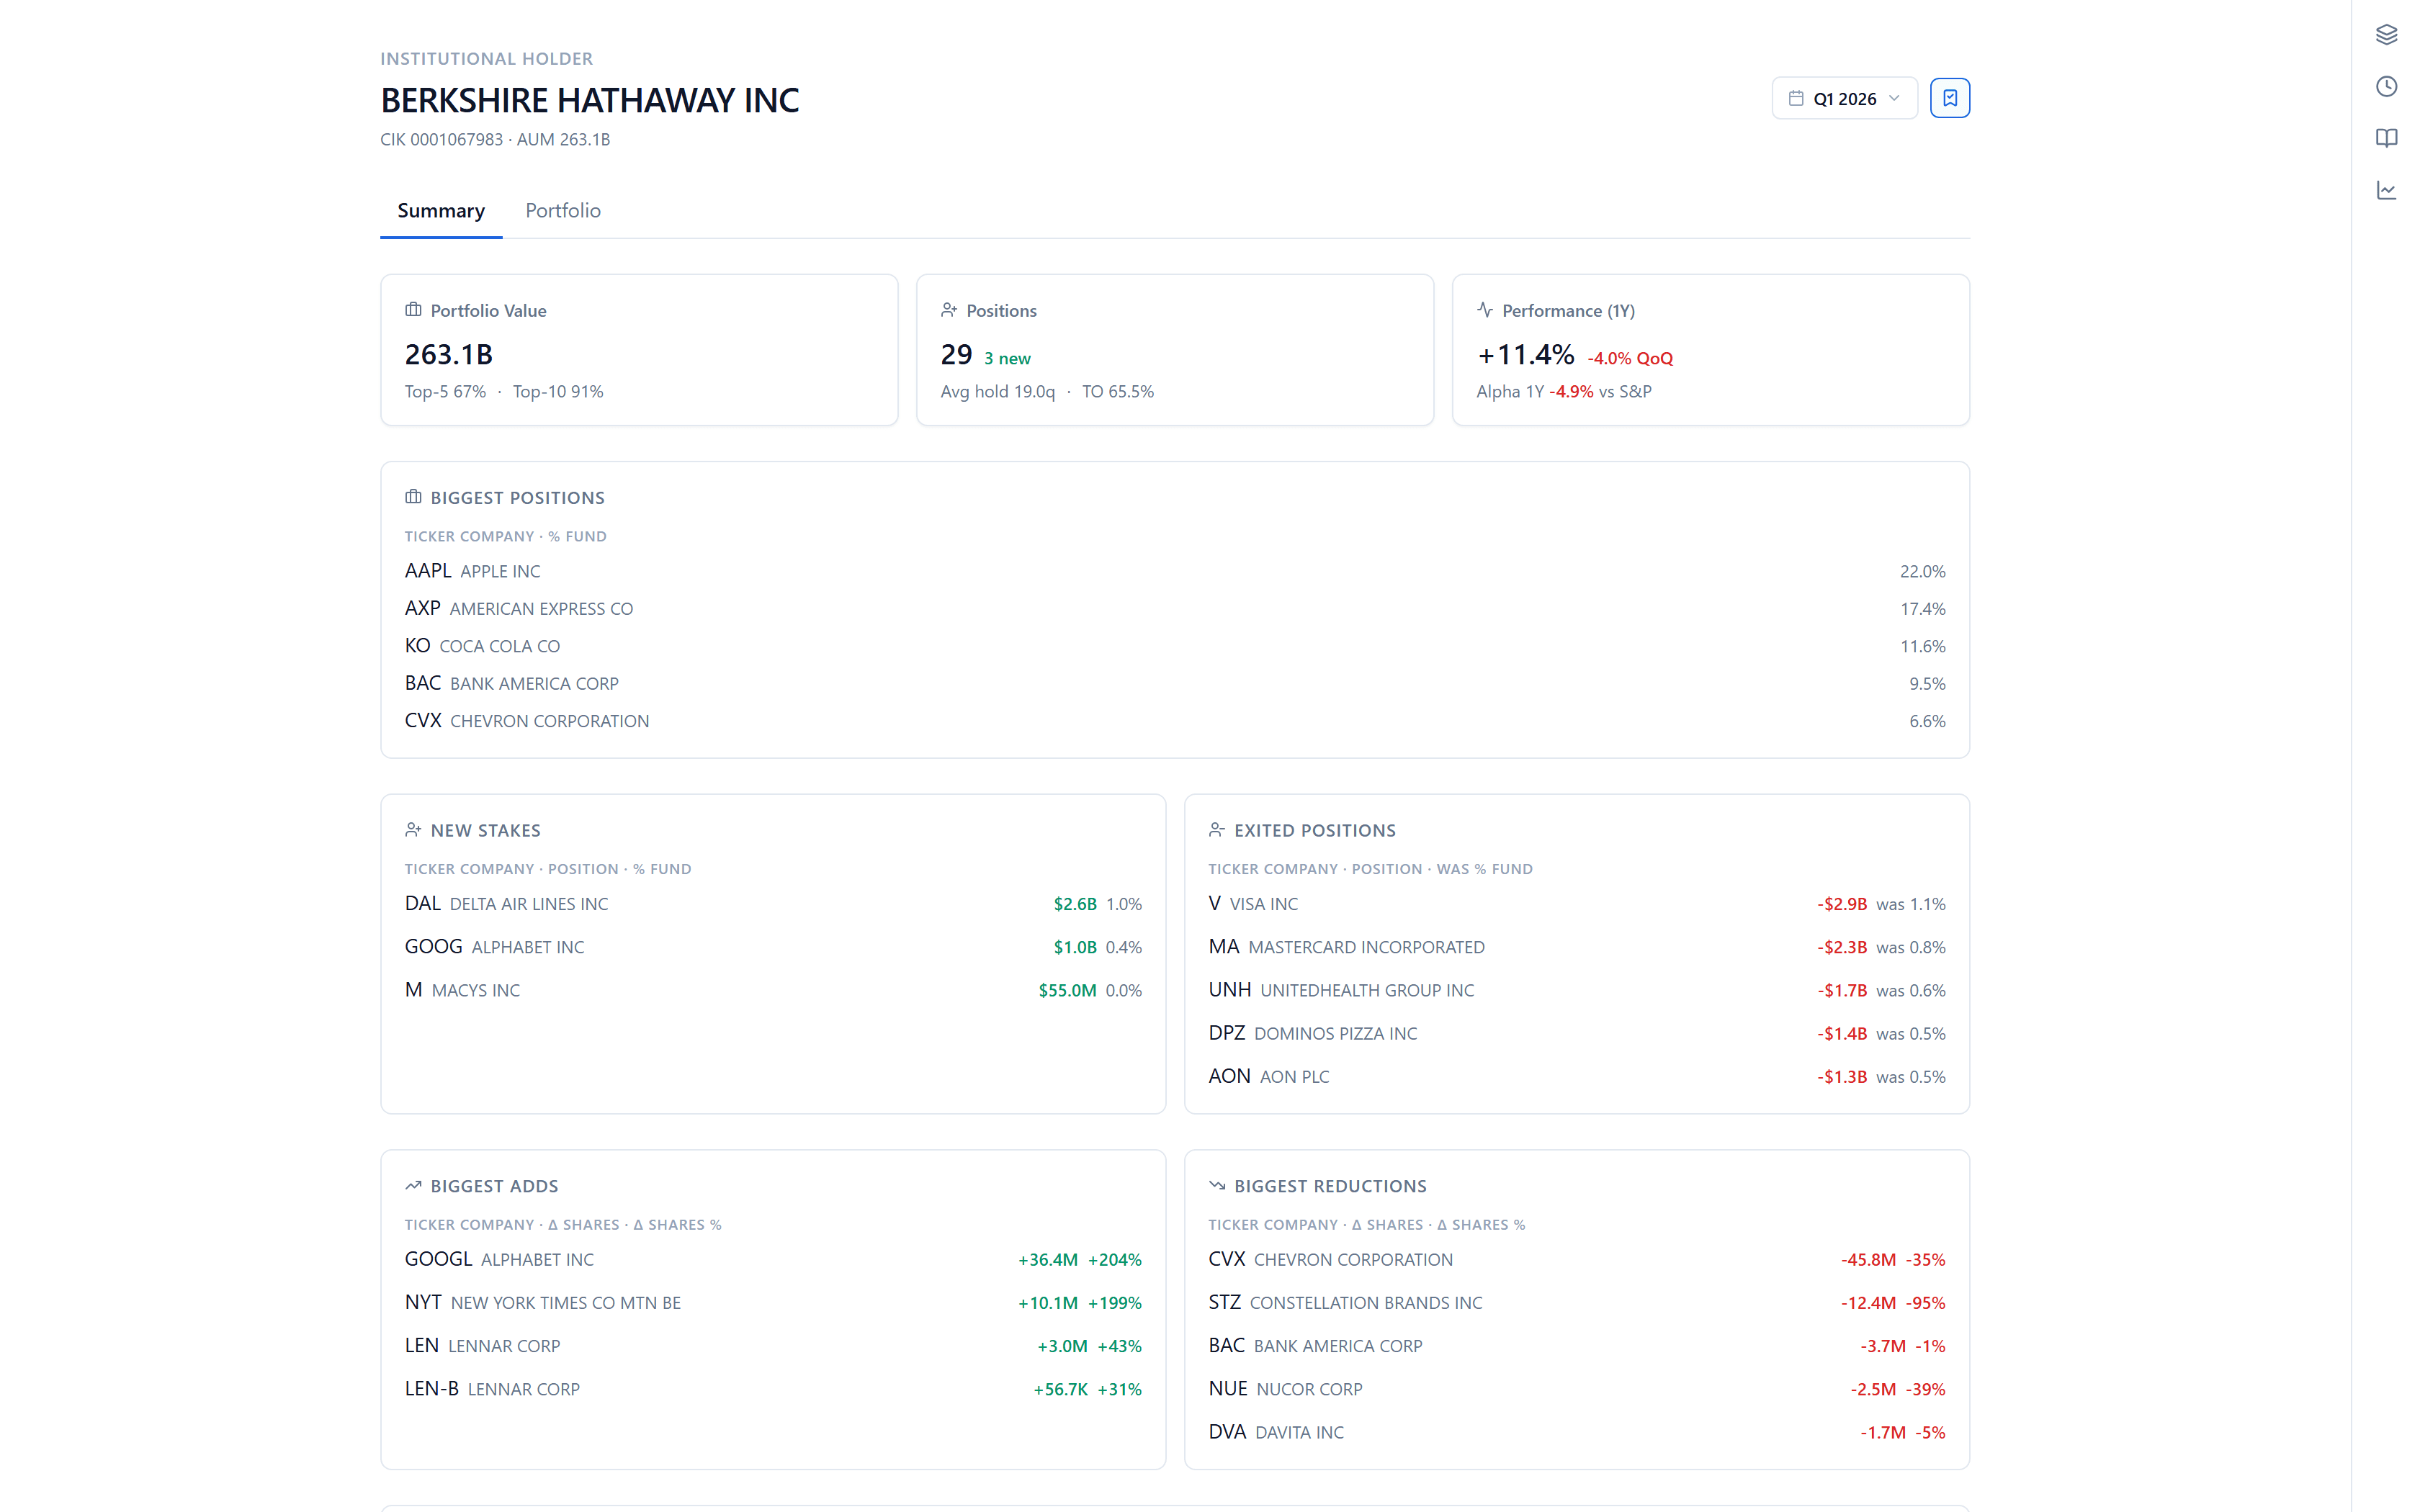
Task: Open the line chart icon in sidebar
Action: pyautogui.click(x=2386, y=190)
